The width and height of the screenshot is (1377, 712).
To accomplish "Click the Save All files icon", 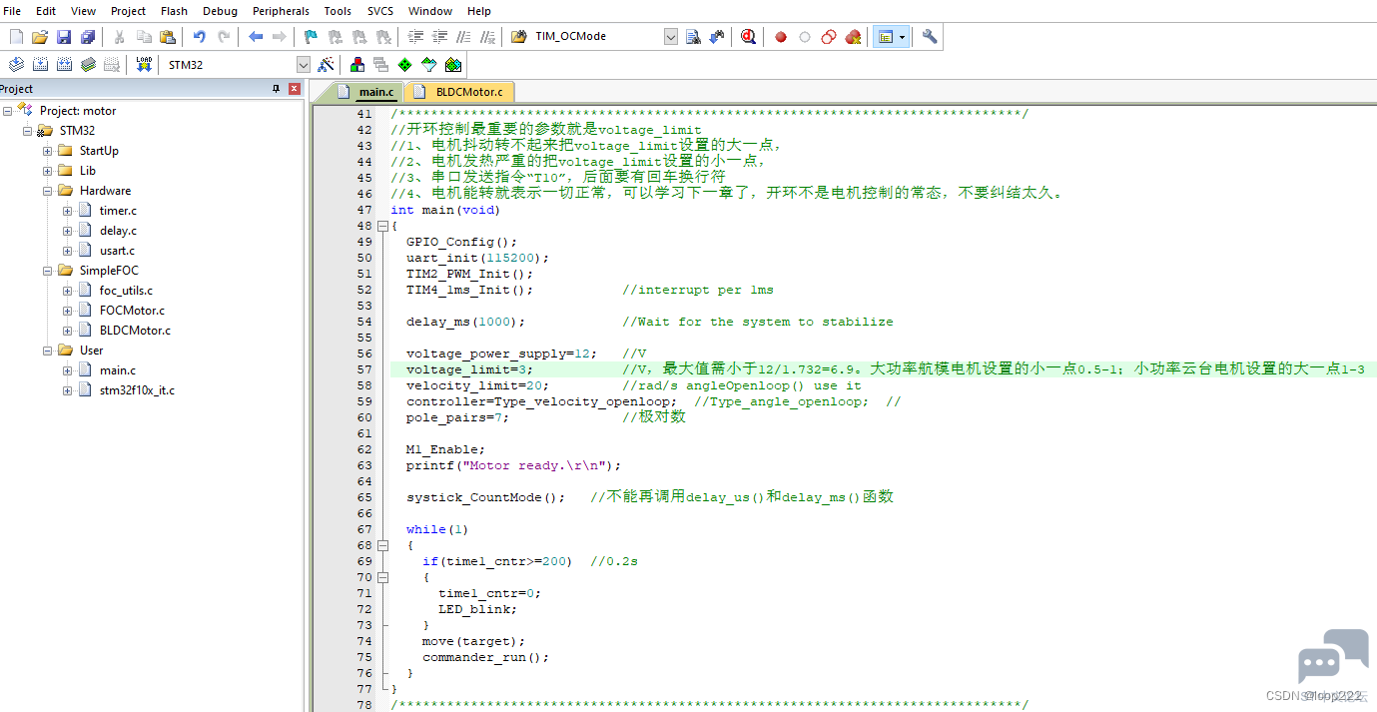I will coord(88,37).
